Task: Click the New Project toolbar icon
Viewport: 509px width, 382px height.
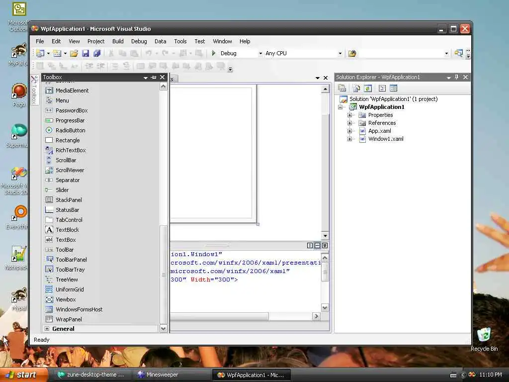Action: (40, 53)
